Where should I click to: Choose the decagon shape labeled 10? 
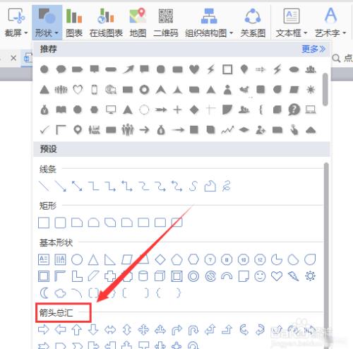pos(244,259)
